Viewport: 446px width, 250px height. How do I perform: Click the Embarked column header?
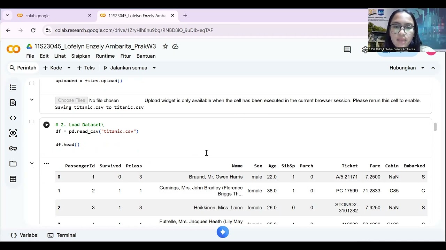(x=414, y=166)
